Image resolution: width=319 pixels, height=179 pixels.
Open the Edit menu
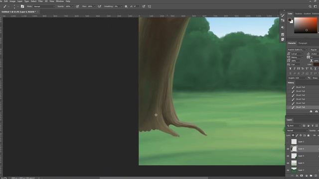tap(6, 1)
